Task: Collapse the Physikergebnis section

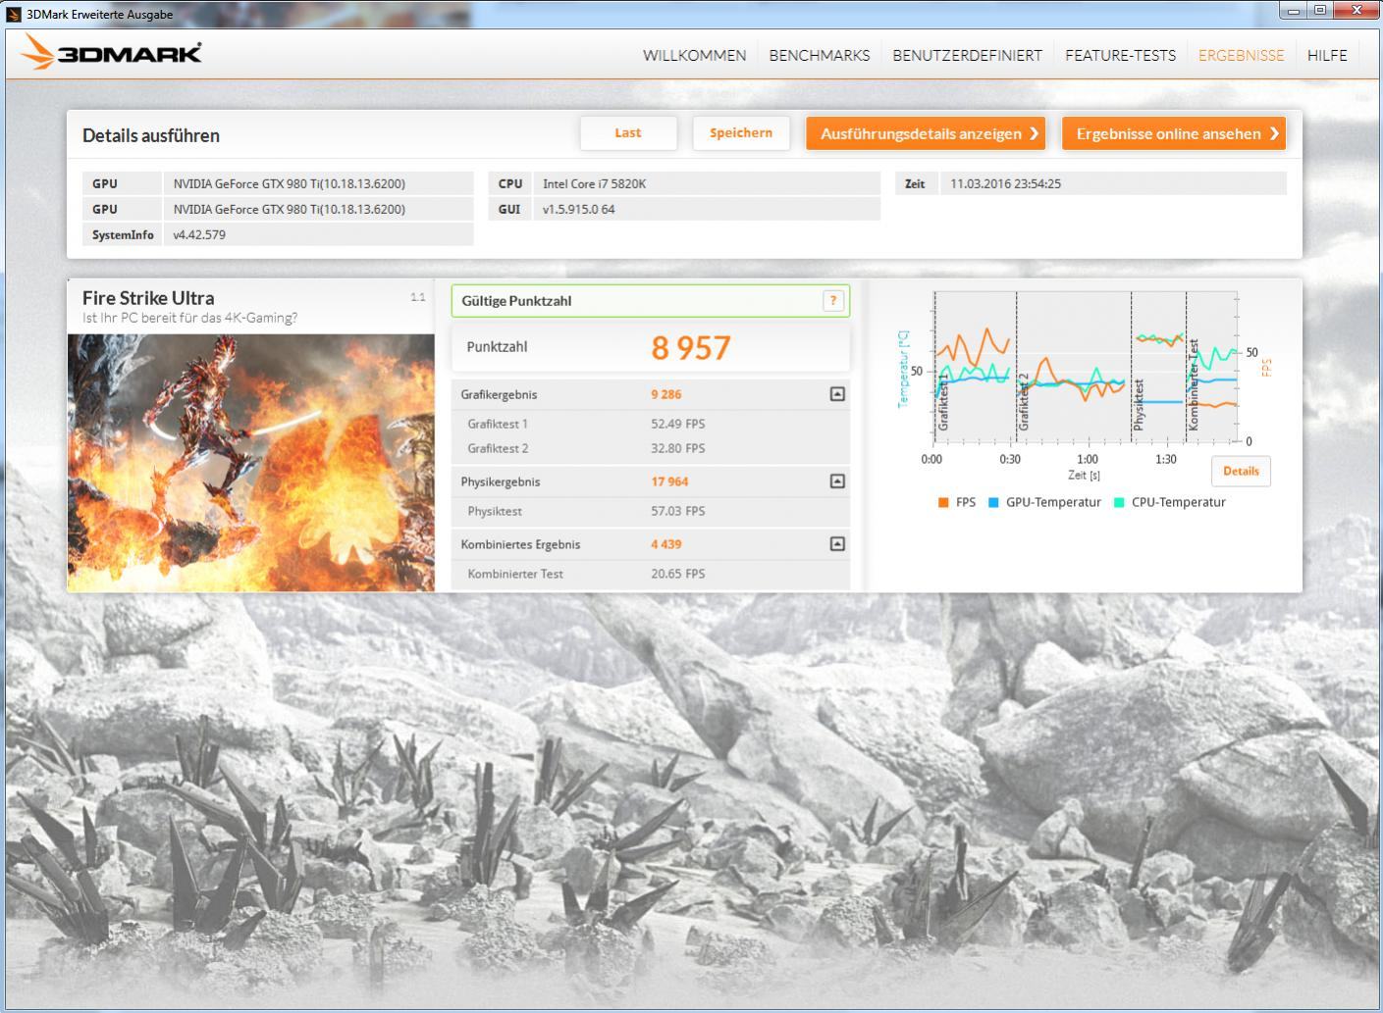Action: tap(837, 481)
